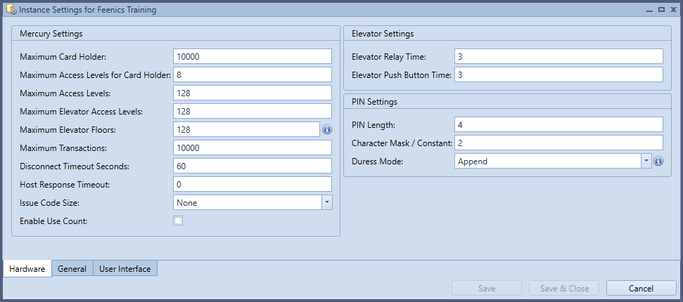Screen dimensions: 683x302
Task: Click the Maximum Access Levels input
Action: [x=253, y=93]
